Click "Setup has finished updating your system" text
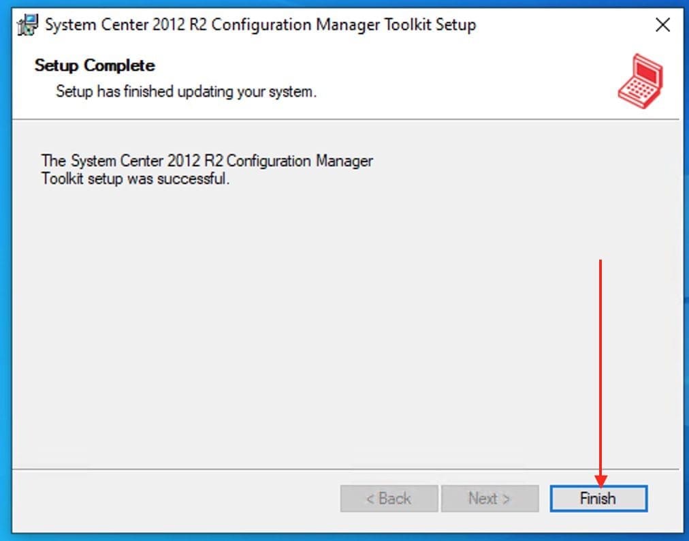This screenshot has width=689, height=541. pos(186,91)
